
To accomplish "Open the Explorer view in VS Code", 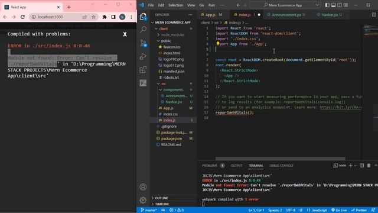I will pos(143,17).
